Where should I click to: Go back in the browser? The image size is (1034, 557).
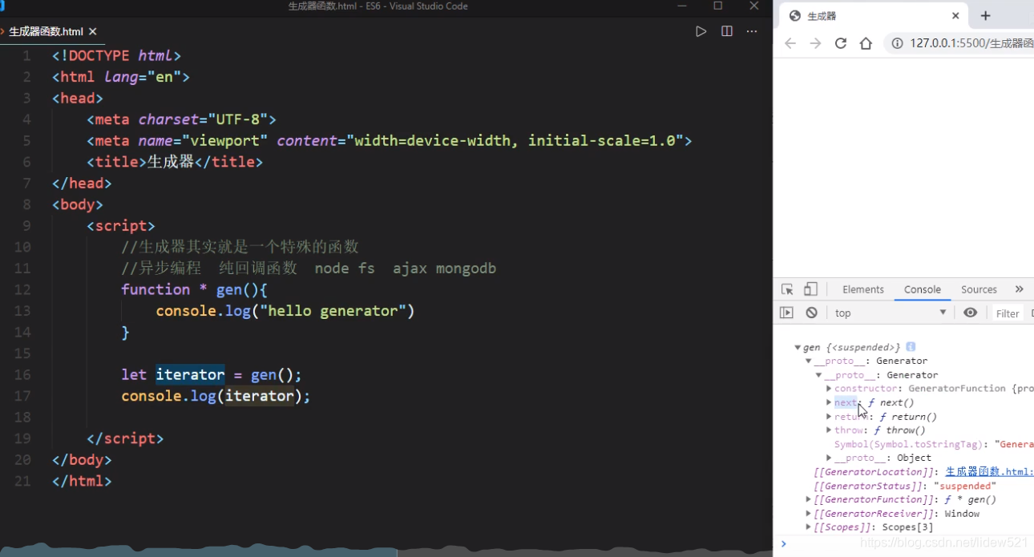pyautogui.click(x=790, y=43)
